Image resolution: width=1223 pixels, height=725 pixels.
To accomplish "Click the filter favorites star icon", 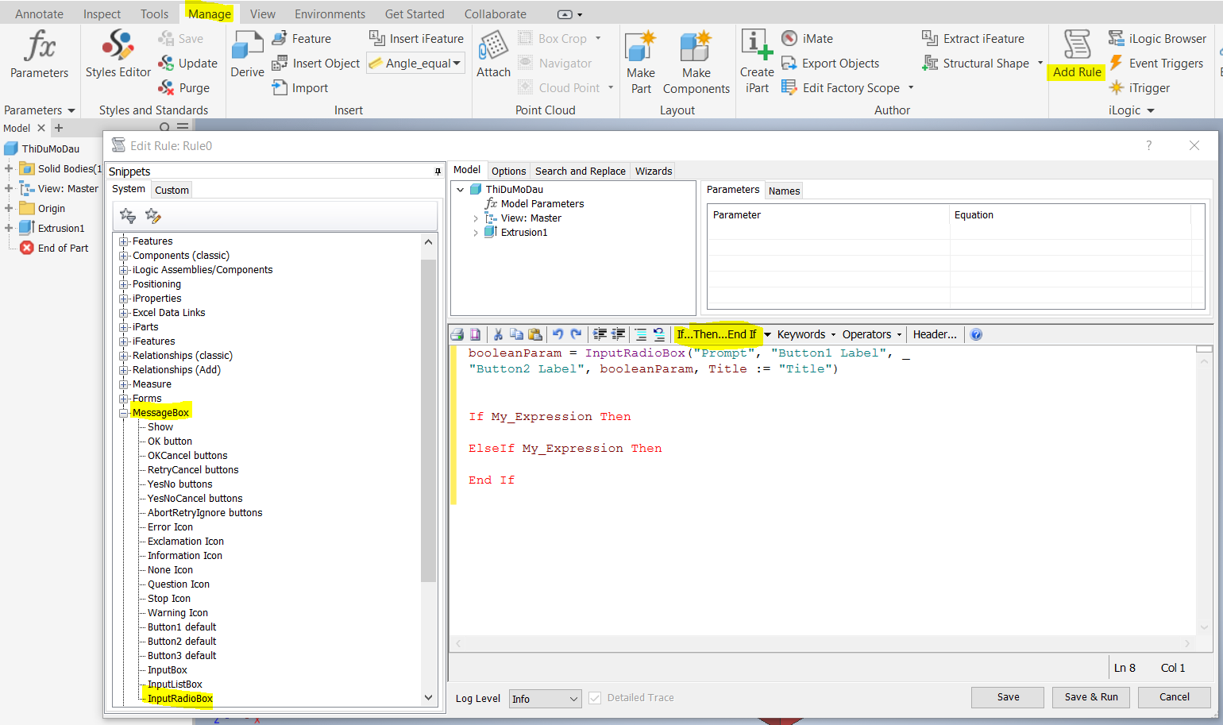I will coord(127,216).
